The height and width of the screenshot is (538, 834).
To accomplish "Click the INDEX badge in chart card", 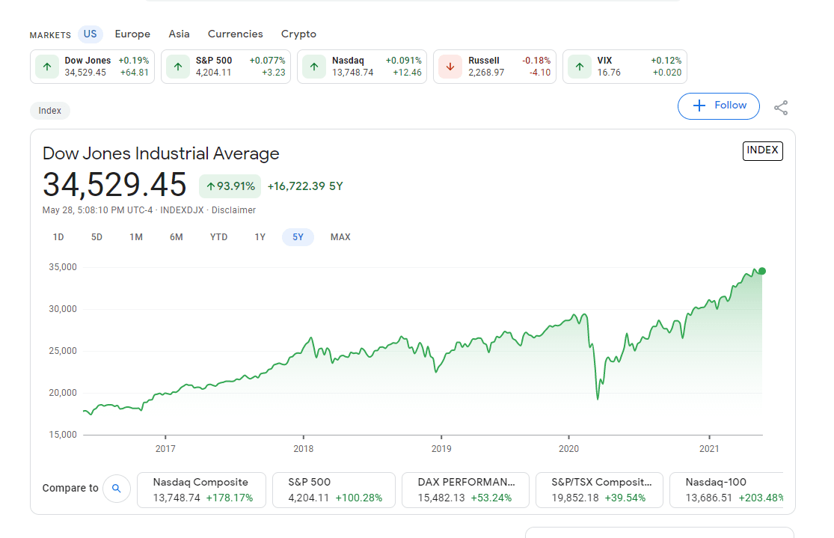I will pos(762,150).
